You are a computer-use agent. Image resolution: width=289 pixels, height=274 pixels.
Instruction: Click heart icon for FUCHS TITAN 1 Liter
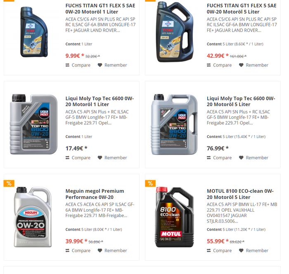click(x=100, y=65)
